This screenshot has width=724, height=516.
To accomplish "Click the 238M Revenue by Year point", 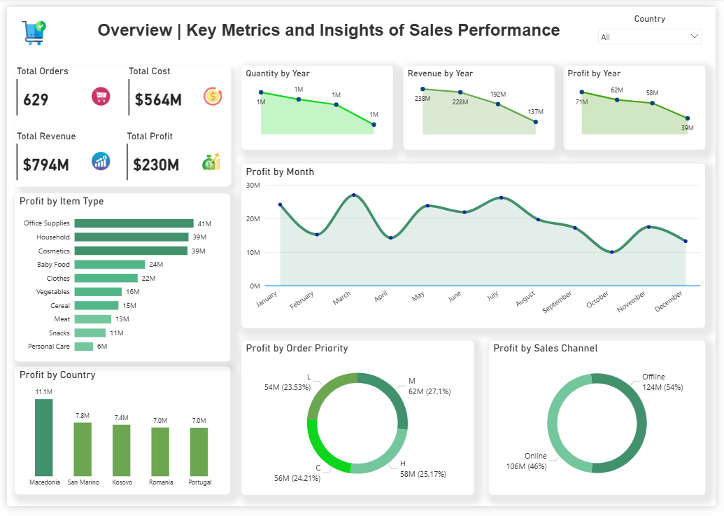I will pos(423,89).
